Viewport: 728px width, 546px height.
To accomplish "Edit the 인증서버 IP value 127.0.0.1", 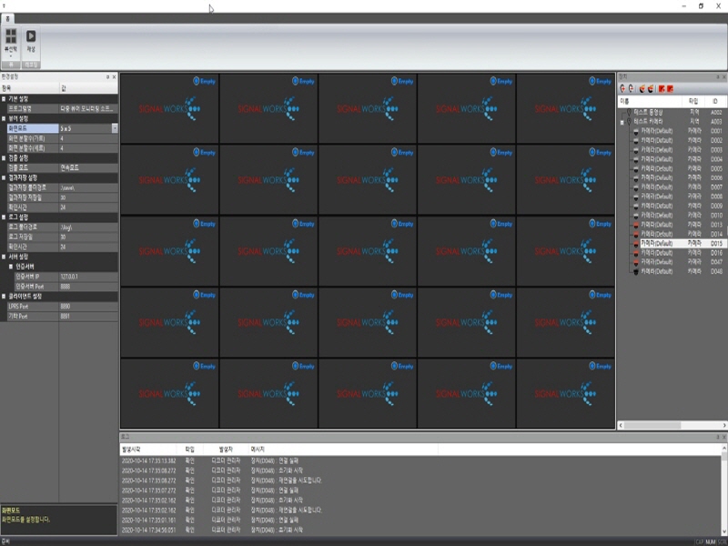I will (x=88, y=277).
